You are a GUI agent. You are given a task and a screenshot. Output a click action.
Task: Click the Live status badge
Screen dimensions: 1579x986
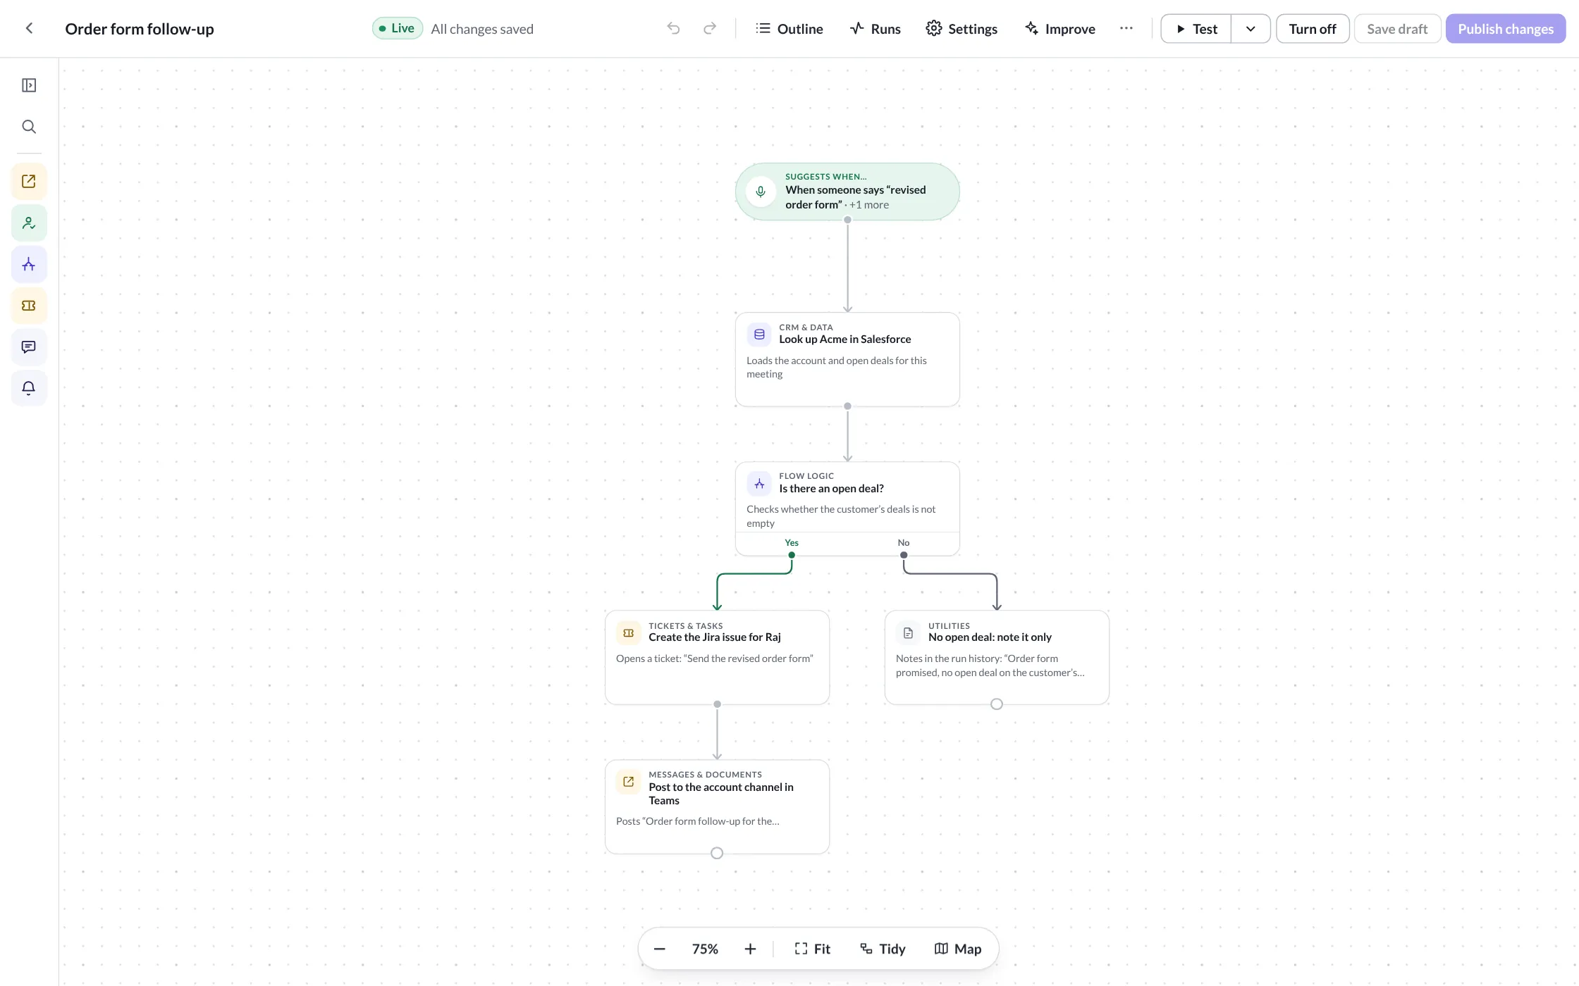(x=398, y=28)
